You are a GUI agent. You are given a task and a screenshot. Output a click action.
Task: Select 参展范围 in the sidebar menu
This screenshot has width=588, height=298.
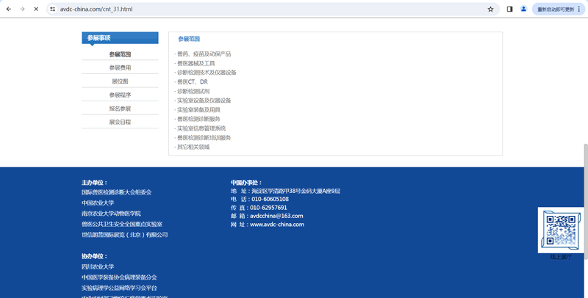[120, 54]
